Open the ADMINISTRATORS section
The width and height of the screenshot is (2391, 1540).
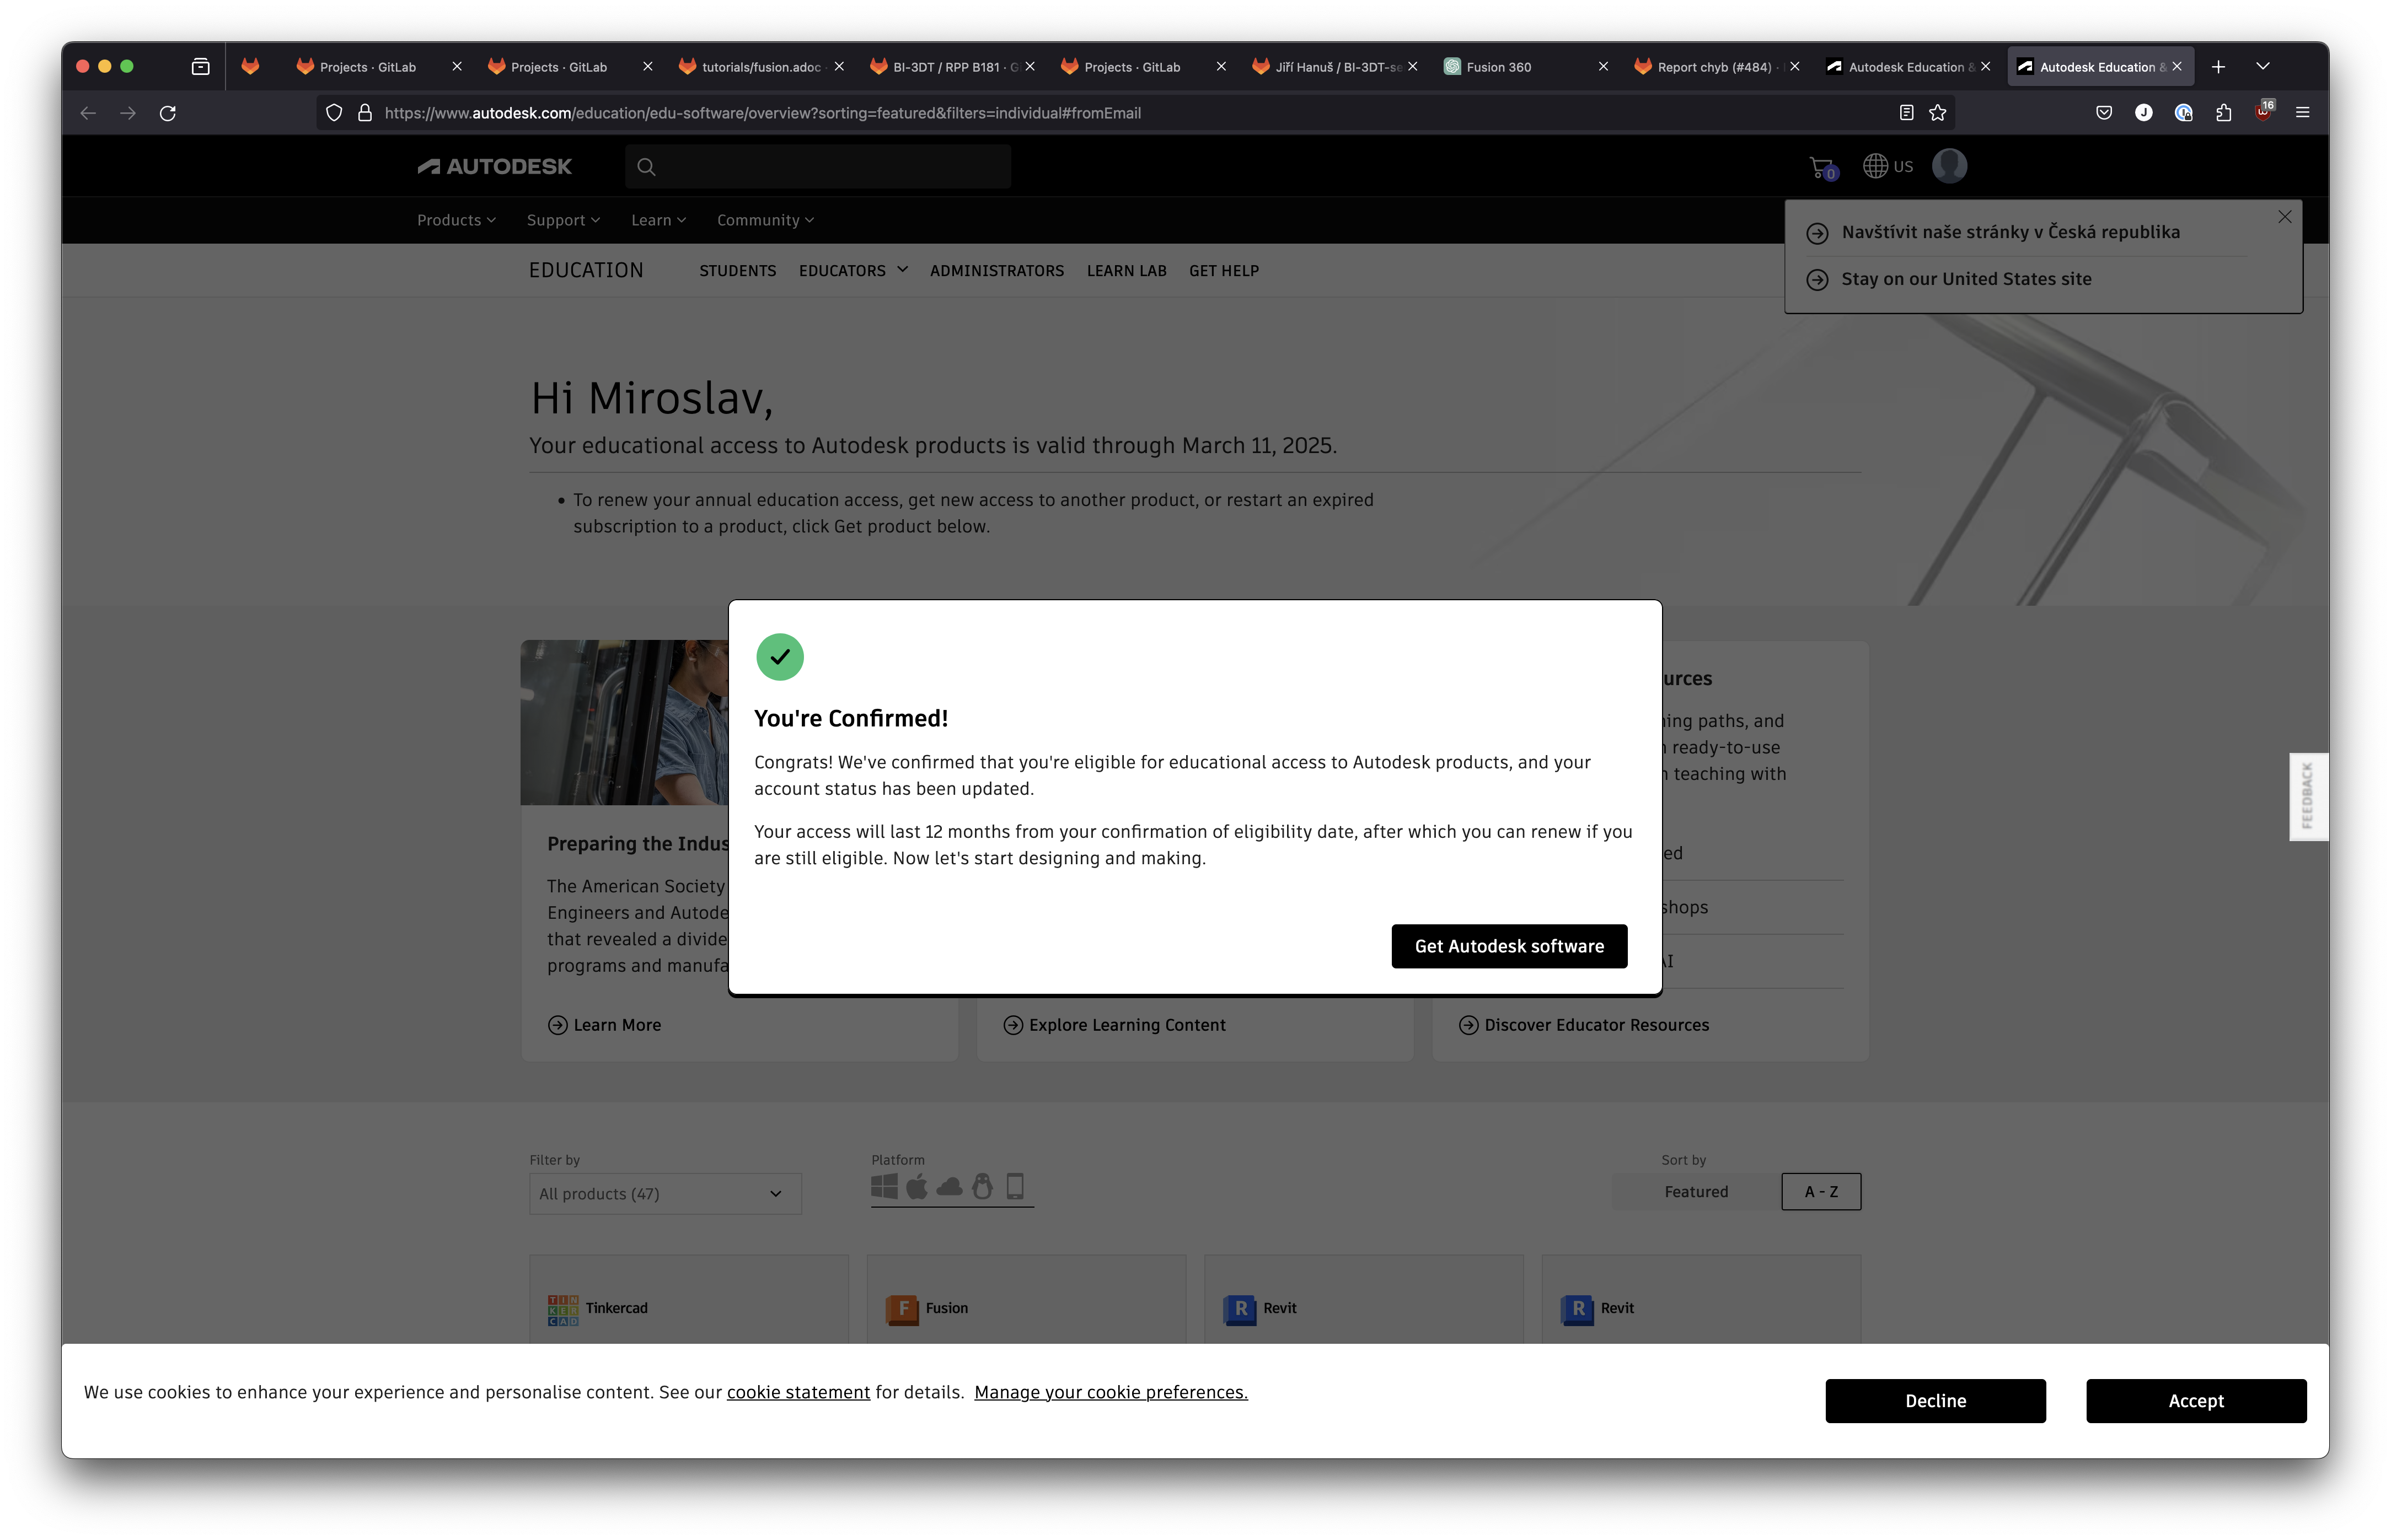pyautogui.click(x=996, y=271)
